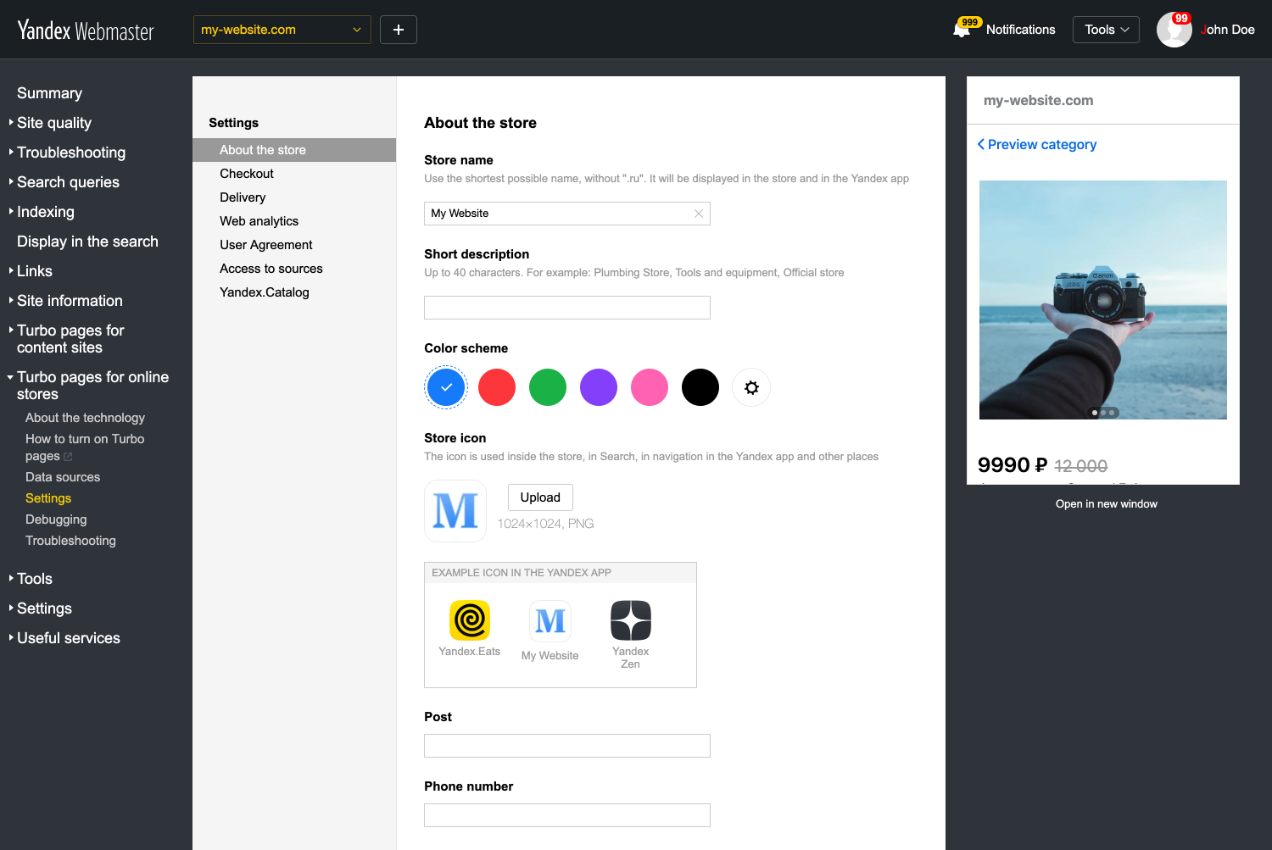Open How to turn on Turbo pages

(85, 447)
